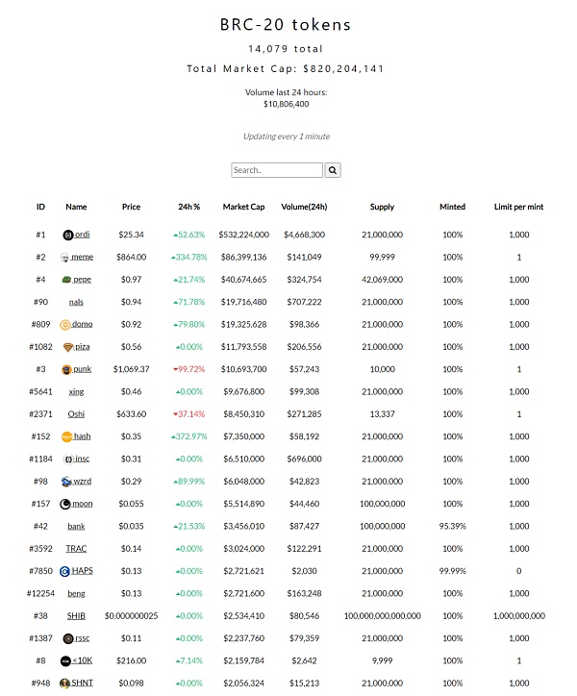
Task: Sort by Market Cap column header
Action: pos(243,207)
